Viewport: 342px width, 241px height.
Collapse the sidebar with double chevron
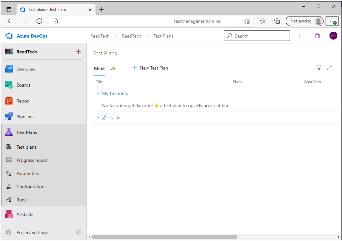click(x=79, y=232)
